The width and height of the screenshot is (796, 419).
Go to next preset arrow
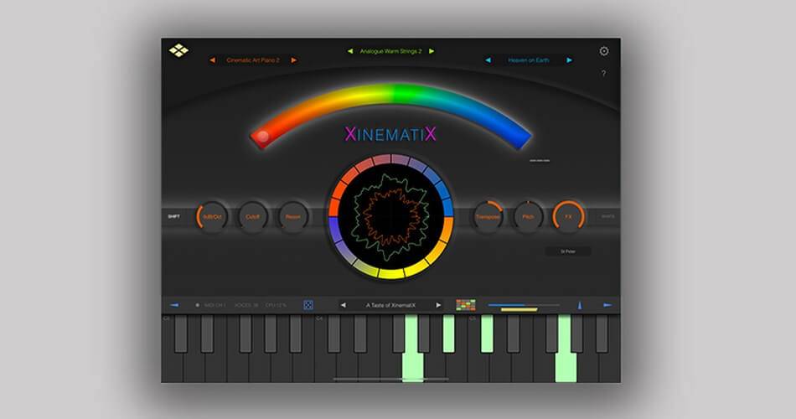438,305
